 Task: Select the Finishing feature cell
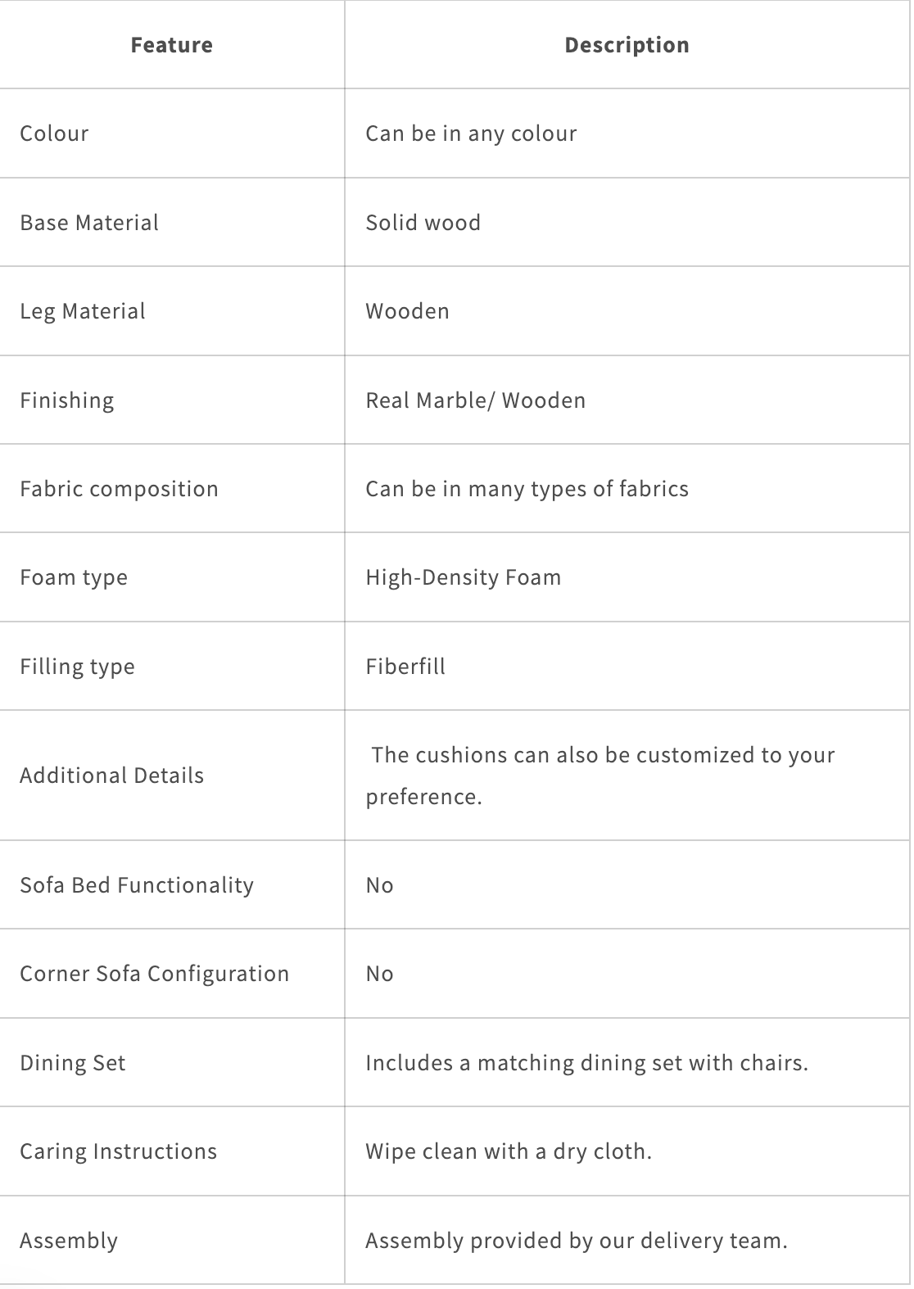click(x=172, y=400)
